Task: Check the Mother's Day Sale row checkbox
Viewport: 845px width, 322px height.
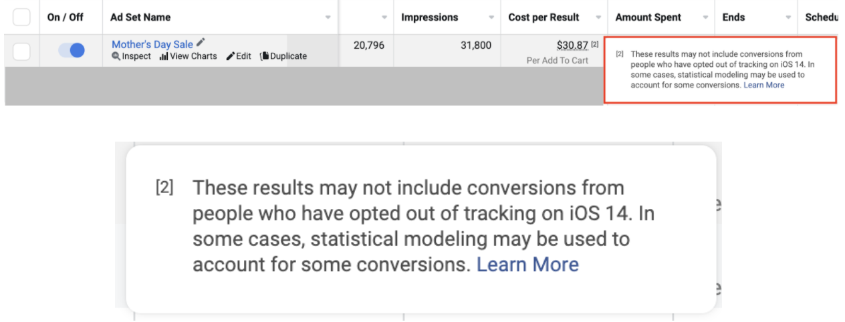Action: (21, 51)
